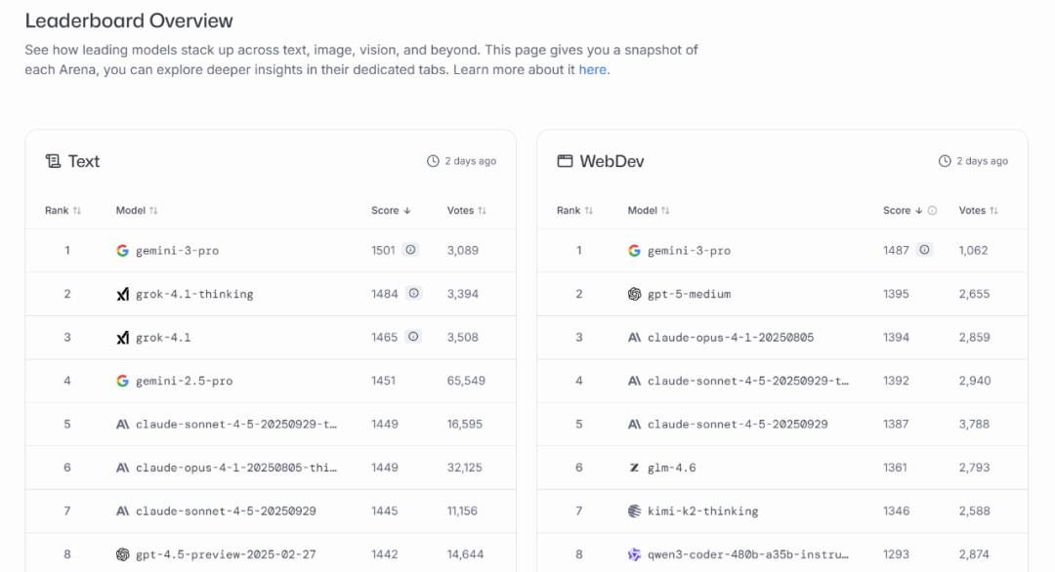The image size is (1055, 572).
Task: Click the WebDev browser window icon
Action: pos(565,161)
